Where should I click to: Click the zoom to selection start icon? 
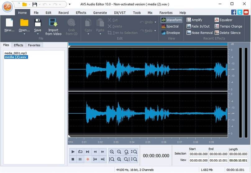coord(112,159)
